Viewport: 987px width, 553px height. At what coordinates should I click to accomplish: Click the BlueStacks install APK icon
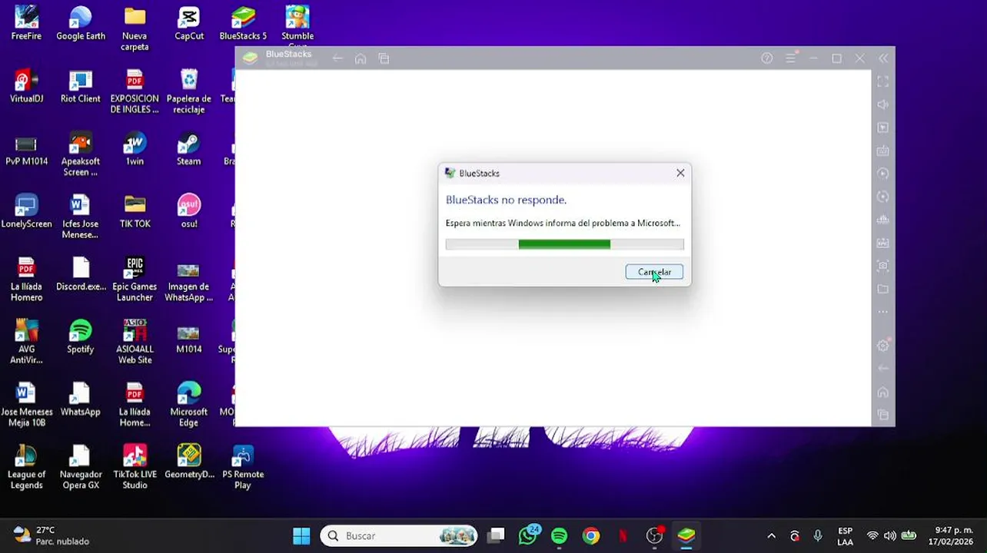click(x=883, y=243)
